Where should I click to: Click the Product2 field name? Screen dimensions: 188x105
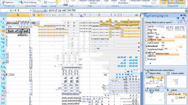[x=152, y=59]
